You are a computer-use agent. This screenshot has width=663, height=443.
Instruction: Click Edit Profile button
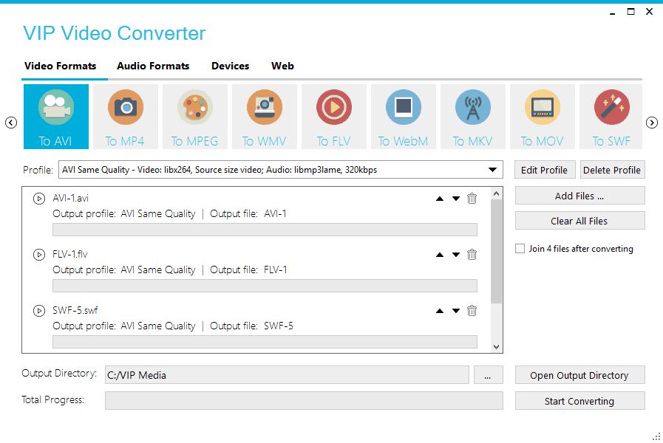pos(545,170)
